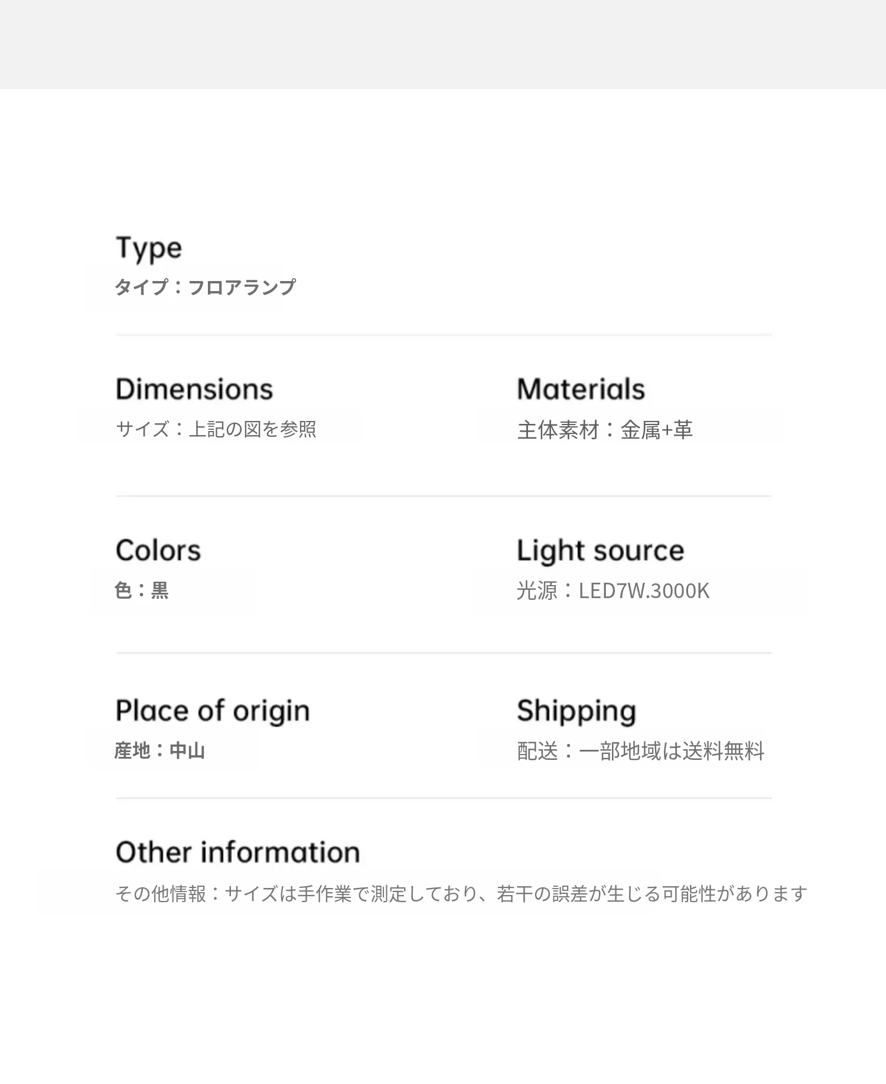
Task: Select the 色：黒 color value
Action: [142, 590]
